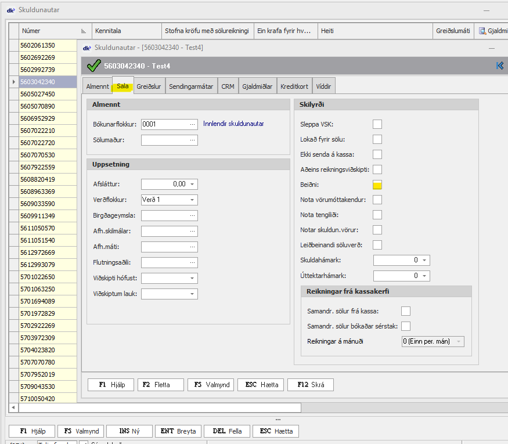The height and width of the screenshot is (444, 508).
Task: Click the sort icon in Númer column header
Action: point(84,31)
